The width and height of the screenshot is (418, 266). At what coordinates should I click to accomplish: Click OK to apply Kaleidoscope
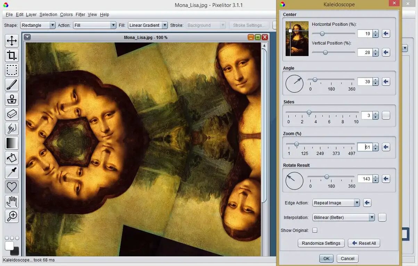coord(326,258)
